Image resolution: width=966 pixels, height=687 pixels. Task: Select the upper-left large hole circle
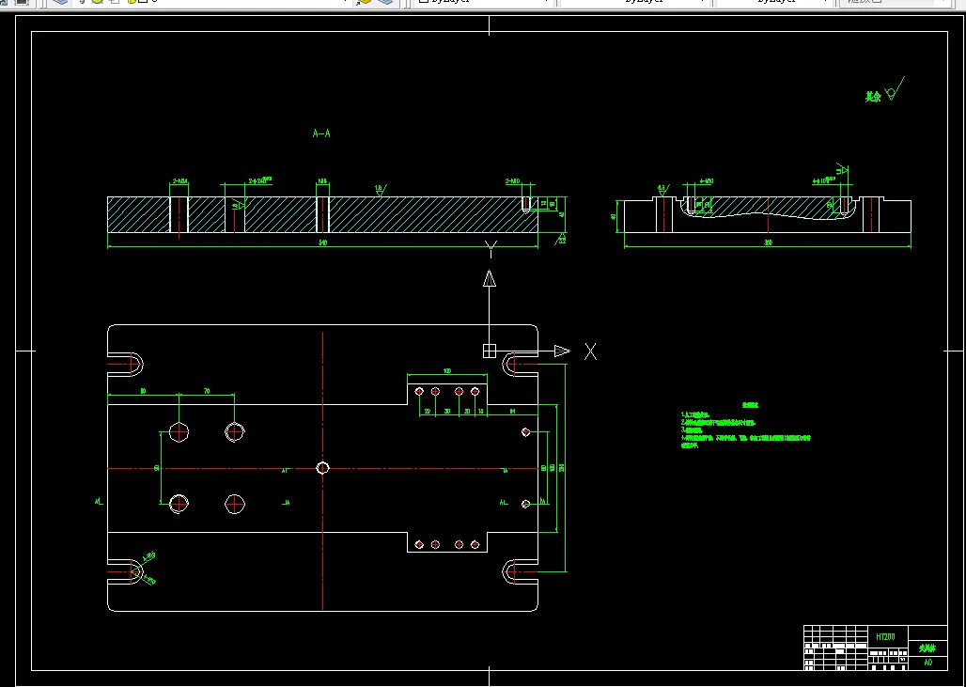[x=179, y=432]
